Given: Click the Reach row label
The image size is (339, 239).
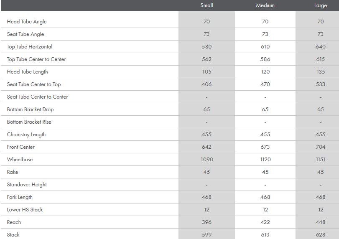Looking at the screenshot, I should pyautogui.click(x=14, y=222).
